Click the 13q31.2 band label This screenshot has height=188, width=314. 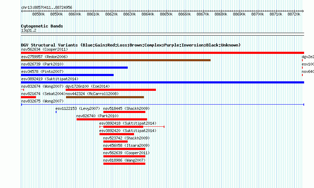click(29, 31)
